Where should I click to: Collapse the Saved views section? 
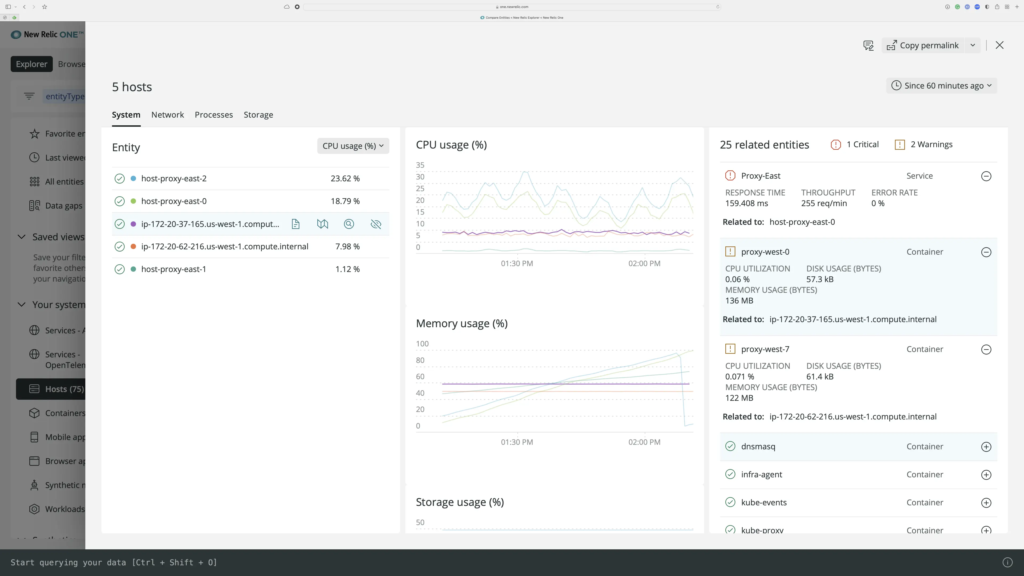tap(22, 237)
